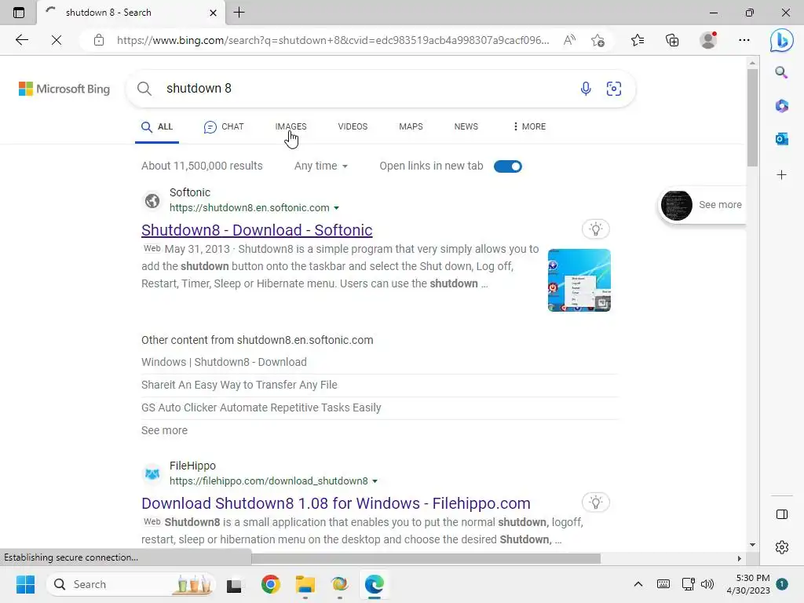The image size is (804, 603).
Task: Open Collections panel
Action: (x=672, y=40)
